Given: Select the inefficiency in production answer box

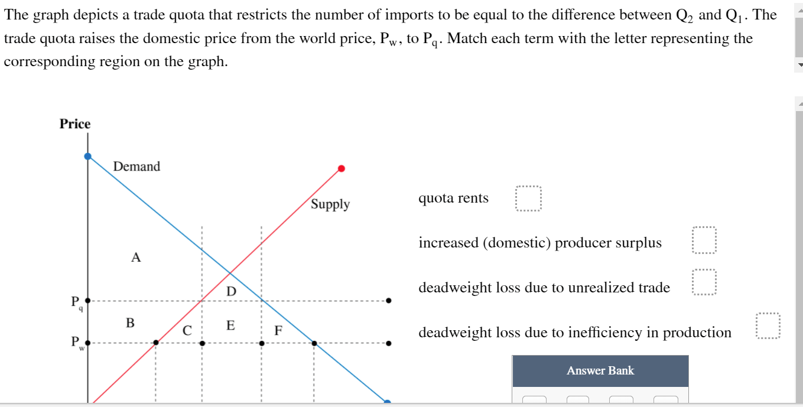Looking at the screenshot, I should pyautogui.click(x=768, y=327).
